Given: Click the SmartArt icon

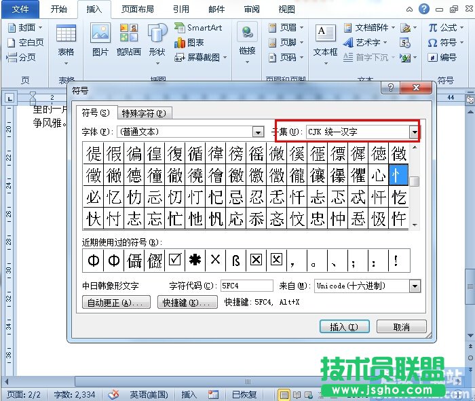Looking at the screenshot, I should pos(198,28).
